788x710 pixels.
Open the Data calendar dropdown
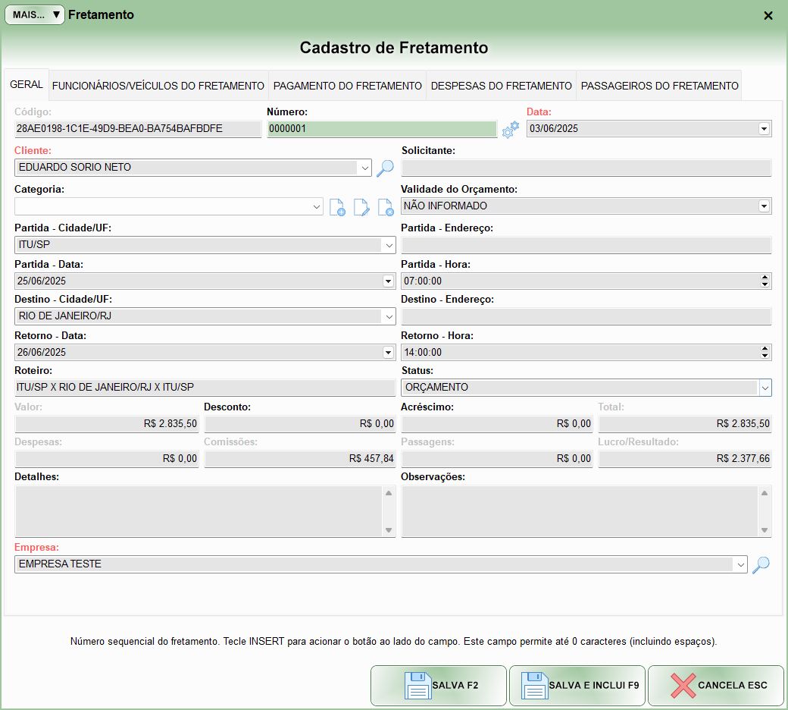point(764,129)
